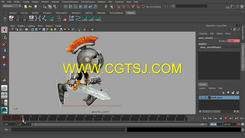Click the zJnt shelf button

point(51,18)
